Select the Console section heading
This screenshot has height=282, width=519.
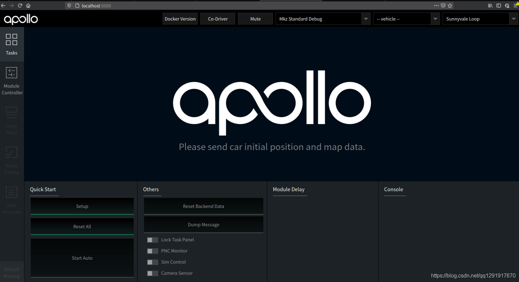pyautogui.click(x=394, y=189)
